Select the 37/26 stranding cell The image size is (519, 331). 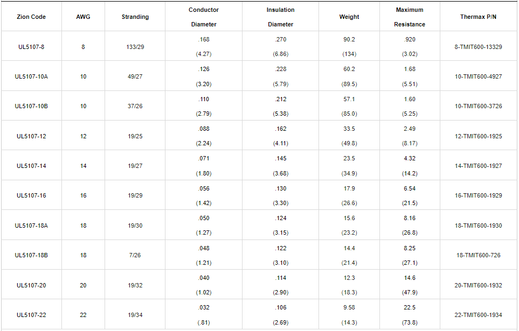135,106
